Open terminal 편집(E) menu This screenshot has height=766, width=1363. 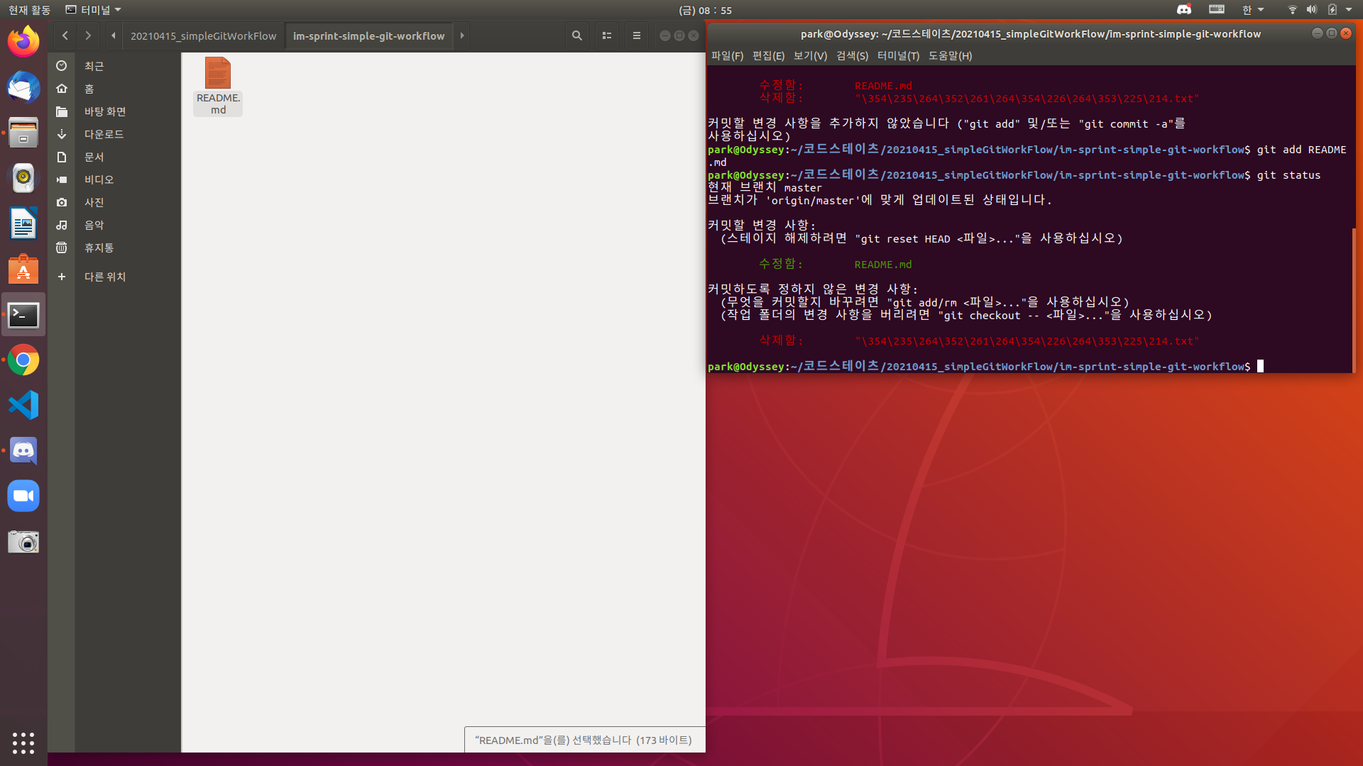[768, 55]
